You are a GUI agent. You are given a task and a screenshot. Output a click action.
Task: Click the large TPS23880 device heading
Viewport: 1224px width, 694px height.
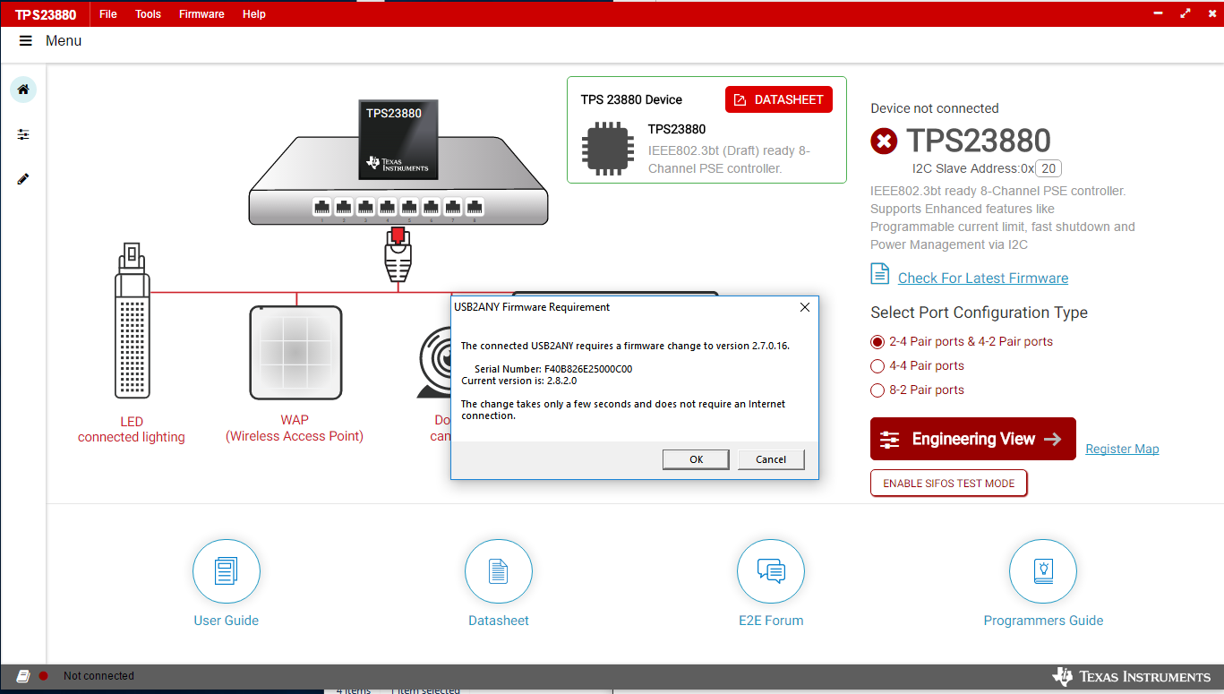(x=979, y=141)
